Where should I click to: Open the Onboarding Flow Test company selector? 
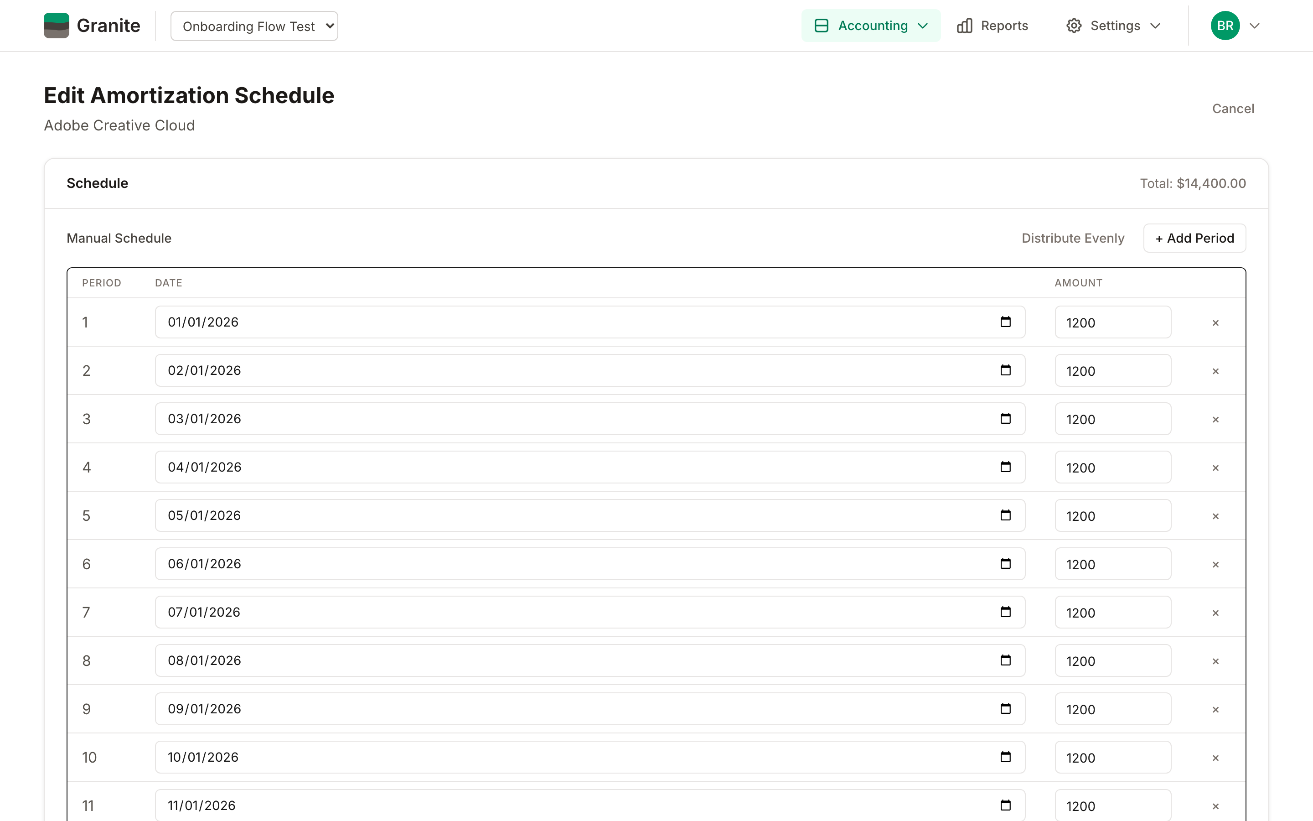254,26
